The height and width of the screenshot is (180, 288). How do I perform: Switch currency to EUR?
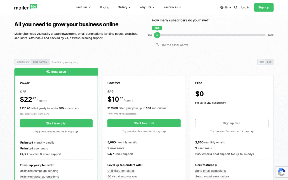(269, 62)
